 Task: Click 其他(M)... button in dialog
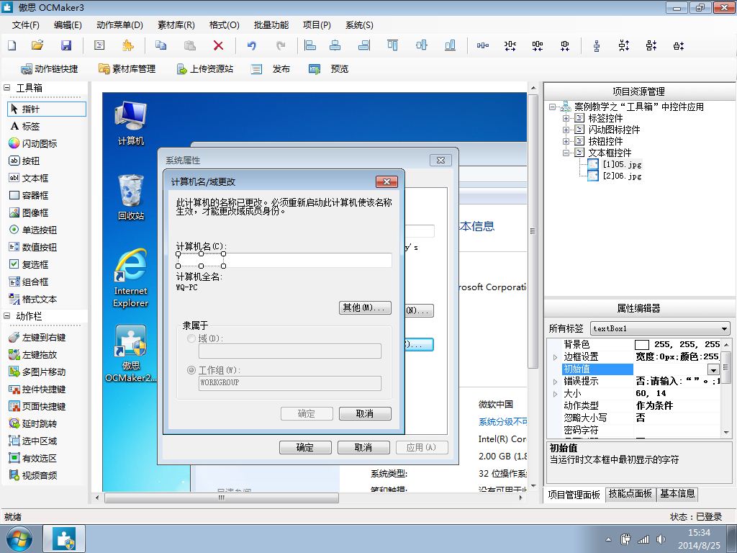(365, 307)
